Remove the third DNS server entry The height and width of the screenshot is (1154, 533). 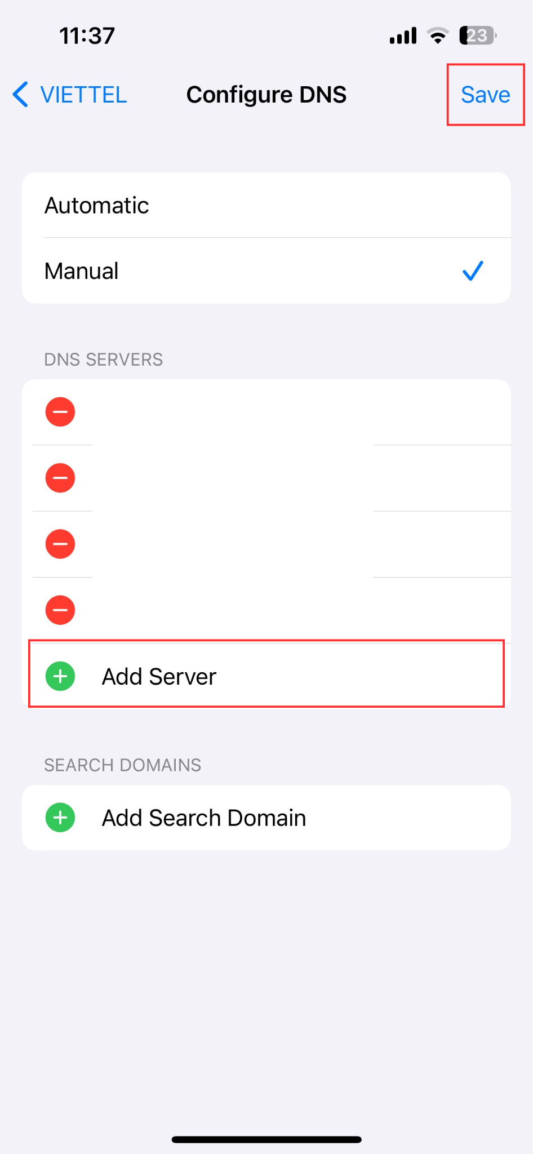tap(60, 544)
